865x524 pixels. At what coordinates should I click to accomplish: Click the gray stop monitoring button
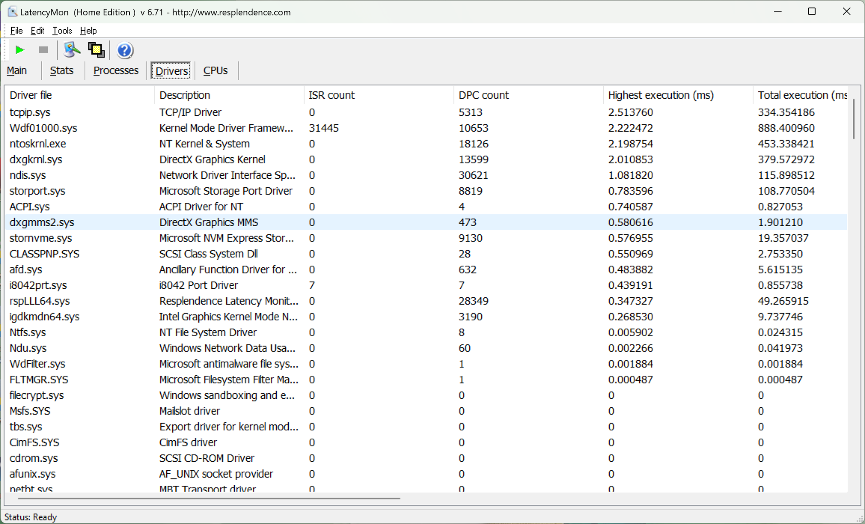(43, 50)
